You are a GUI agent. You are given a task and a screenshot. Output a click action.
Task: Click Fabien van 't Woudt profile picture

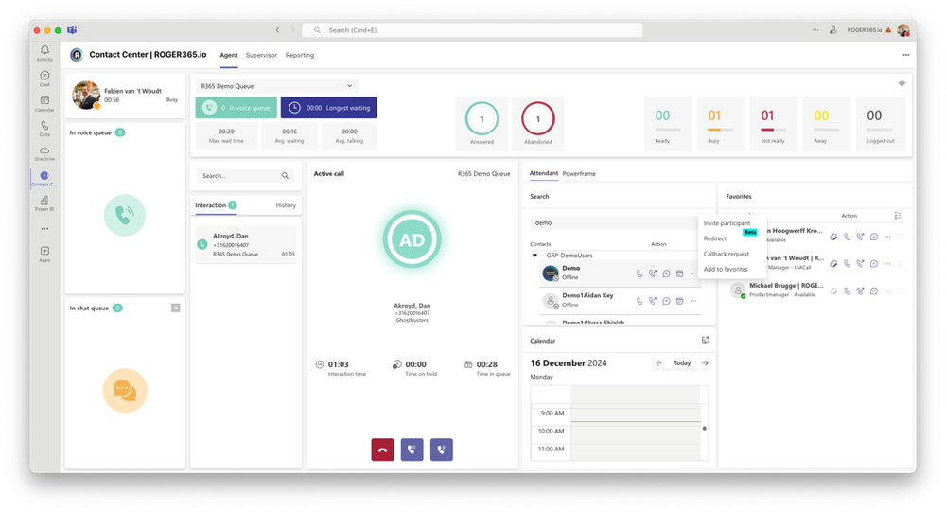tap(86, 95)
